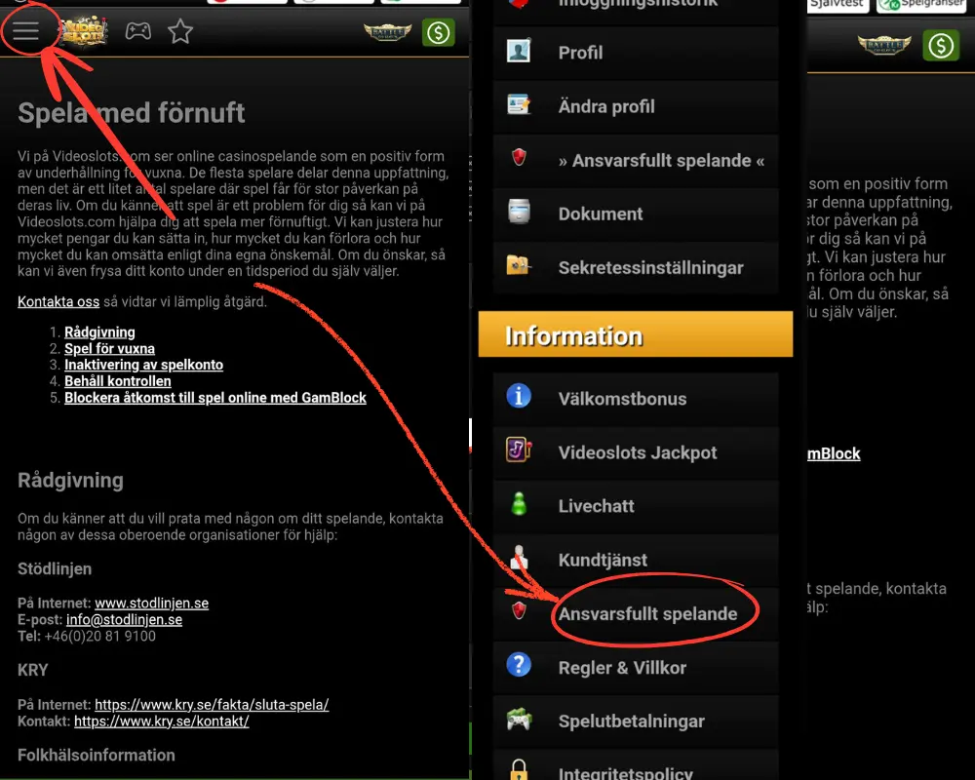
Task: Select Profil in the menu
Action: 636,53
